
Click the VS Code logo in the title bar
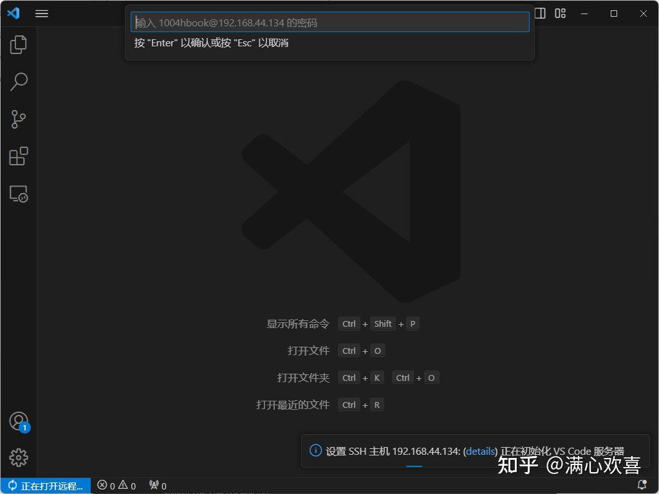point(14,14)
